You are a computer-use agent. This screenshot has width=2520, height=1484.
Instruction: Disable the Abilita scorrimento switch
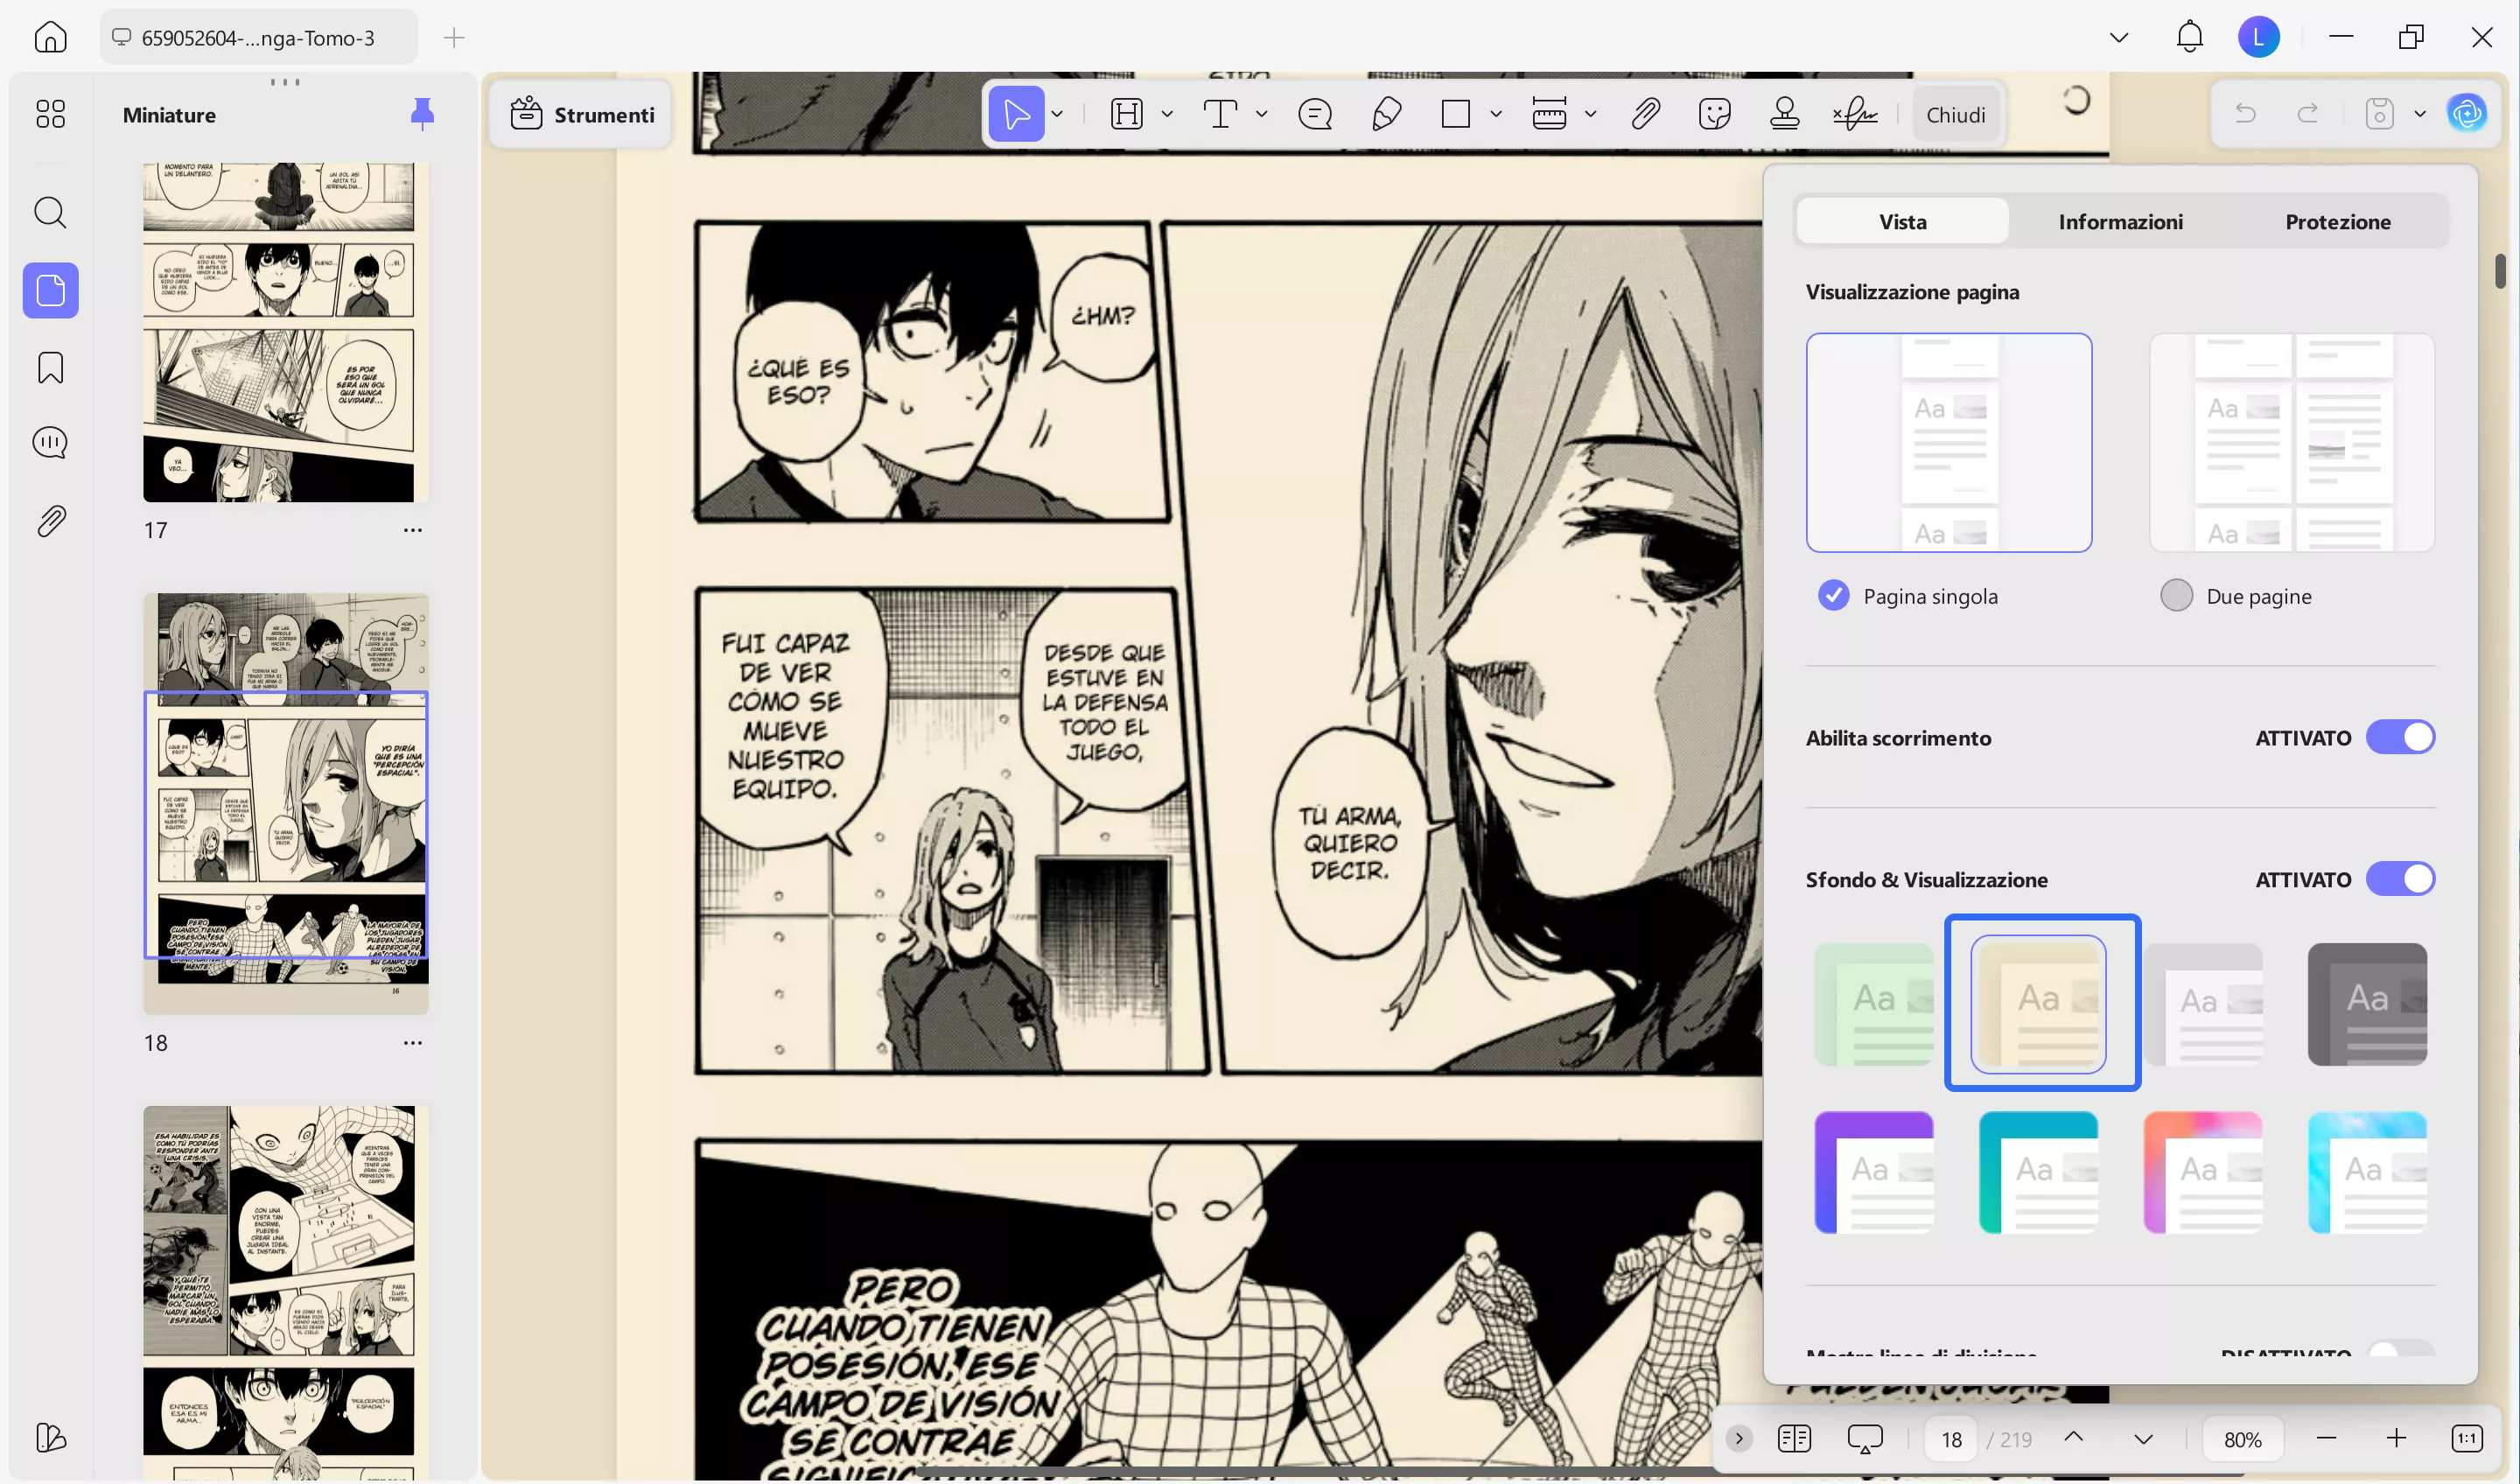2400,737
